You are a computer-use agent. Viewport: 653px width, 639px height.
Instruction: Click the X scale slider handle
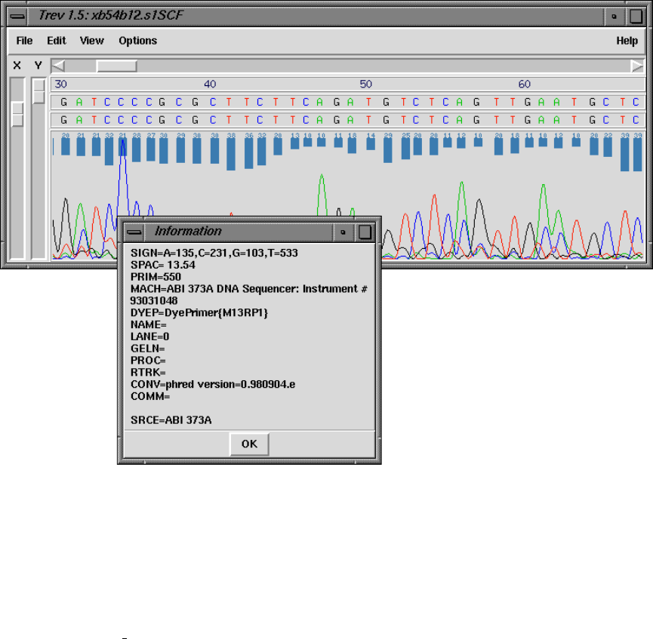point(17,115)
